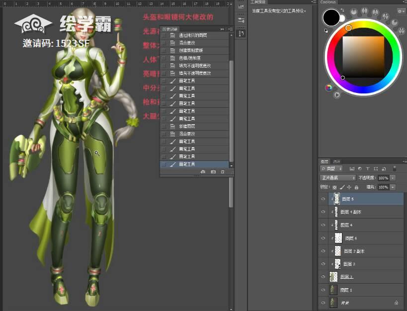Switch to the 通道 tab
This screenshot has width=407, height=311.
(336, 161)
